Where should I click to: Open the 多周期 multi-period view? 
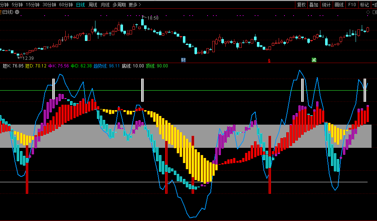pyautogui.click(x=119, y=5)
